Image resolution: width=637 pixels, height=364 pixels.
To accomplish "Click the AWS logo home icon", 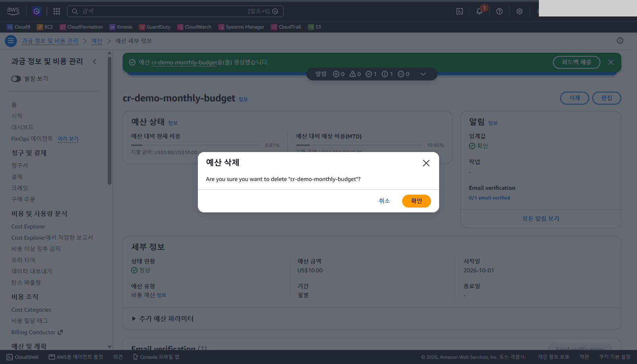I will point(13,11).
